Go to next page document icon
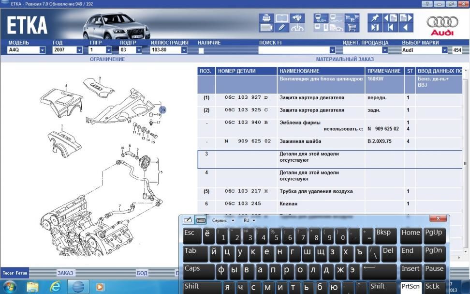470x294 pixels. [406, 18]
